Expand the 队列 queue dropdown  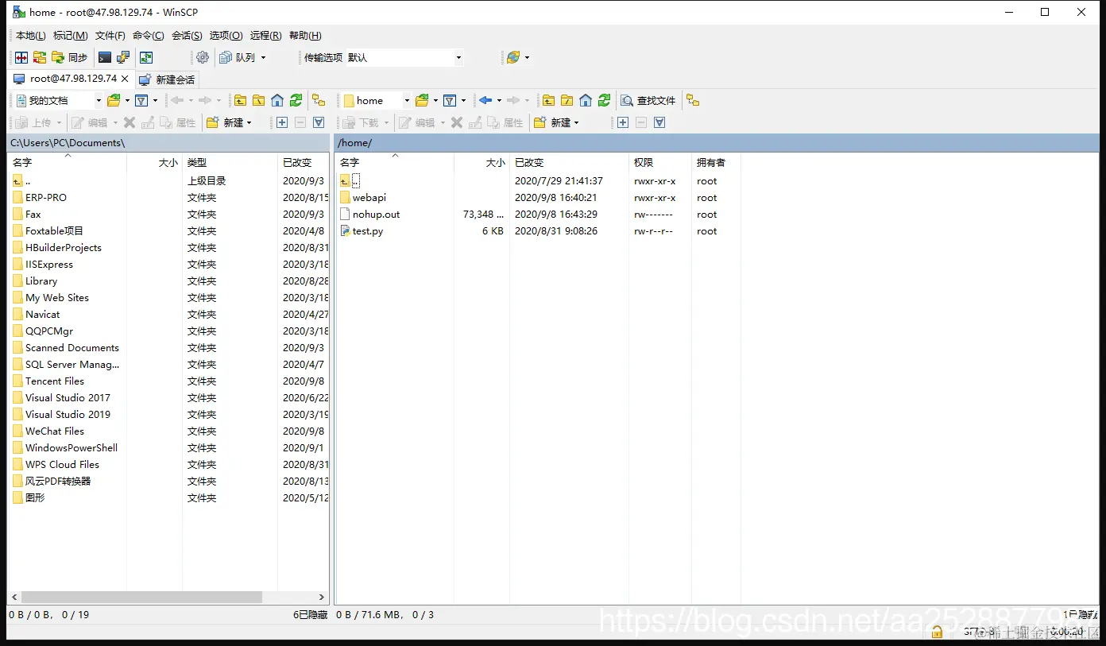tap(264, 57)
